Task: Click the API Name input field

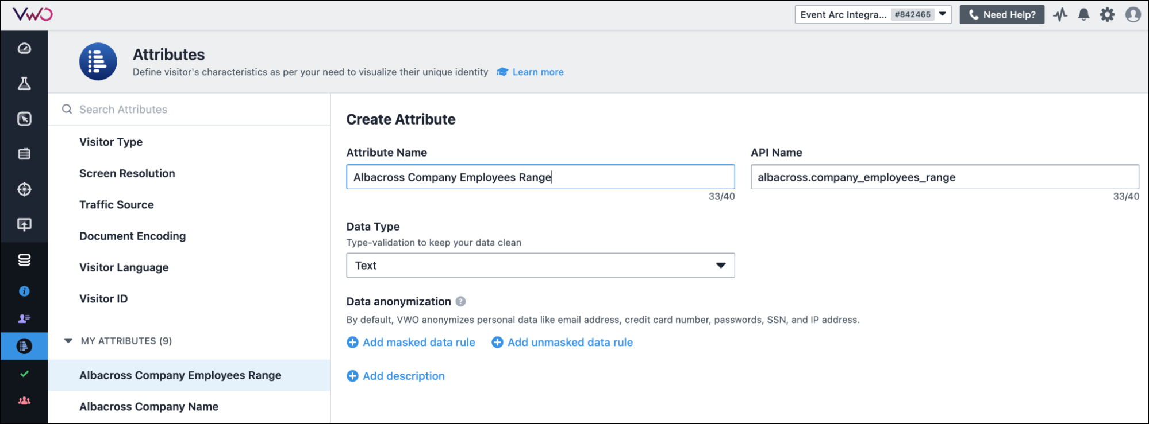Action: [944, 177]
